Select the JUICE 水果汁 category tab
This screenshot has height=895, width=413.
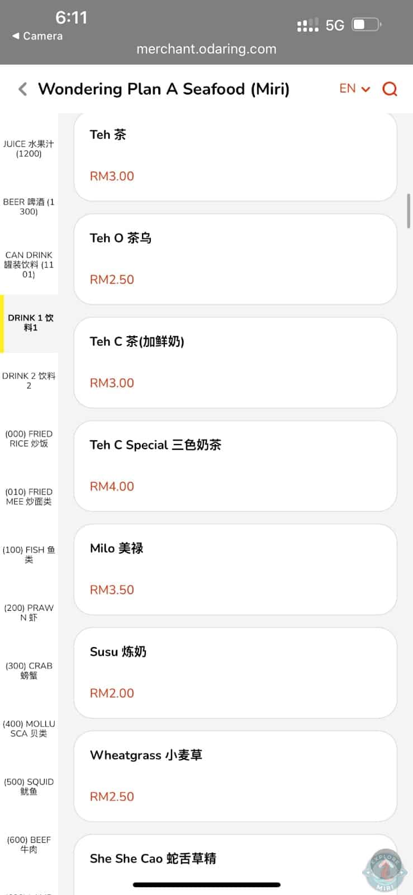29,149
